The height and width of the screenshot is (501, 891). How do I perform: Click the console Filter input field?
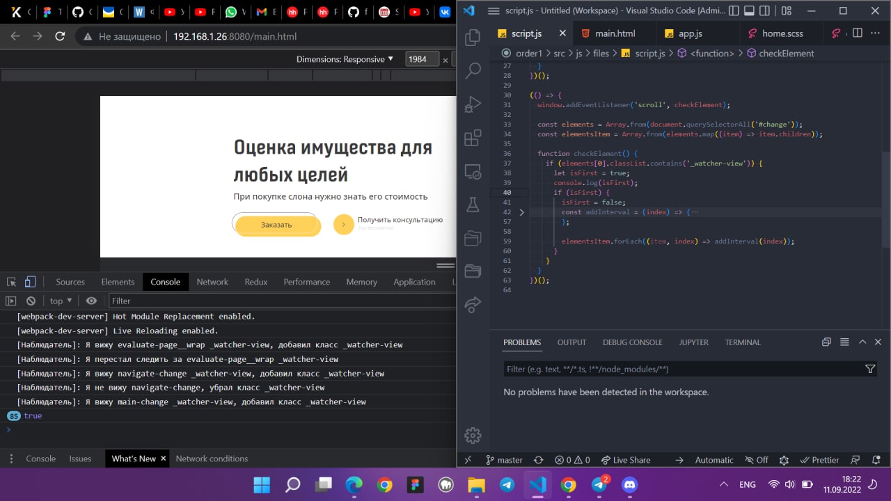282,301
